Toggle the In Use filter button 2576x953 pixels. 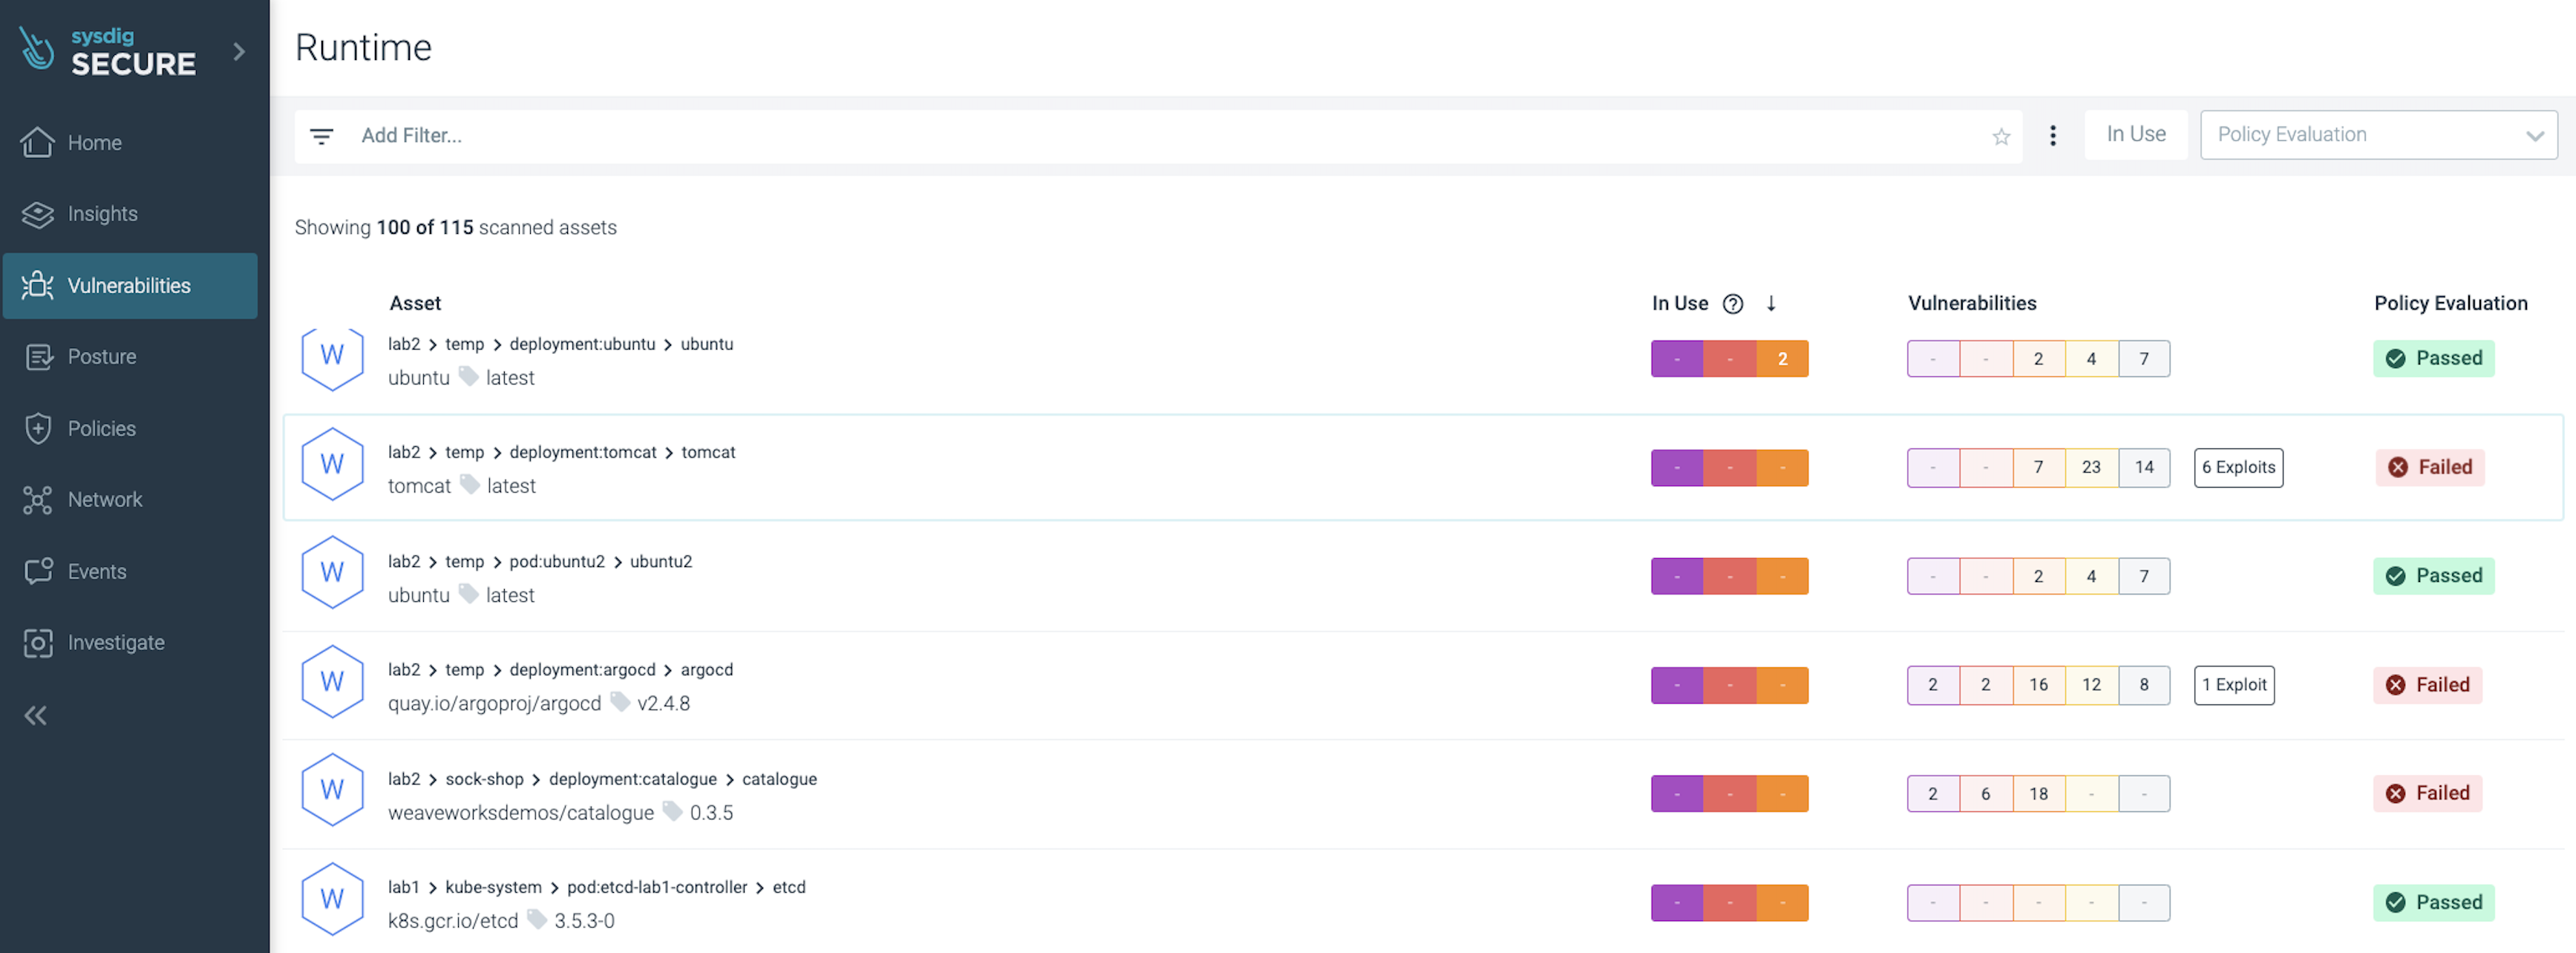tap(2135, 135)
